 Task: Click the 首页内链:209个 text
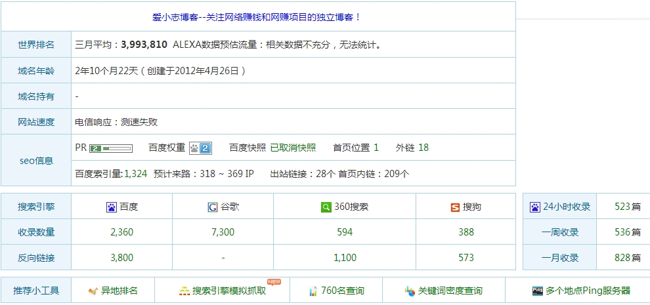[x=374, y=174]
